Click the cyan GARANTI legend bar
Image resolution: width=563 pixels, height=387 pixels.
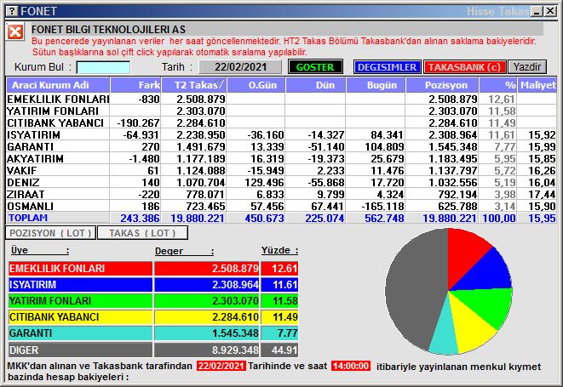[x=80, y=333]
